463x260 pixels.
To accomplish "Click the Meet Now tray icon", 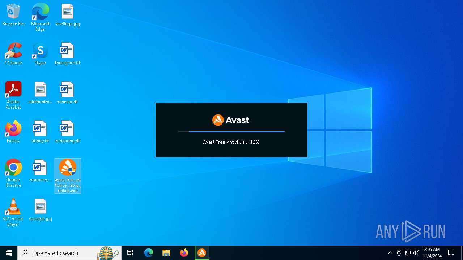I will pyautogui.click(x=399, y=253).
